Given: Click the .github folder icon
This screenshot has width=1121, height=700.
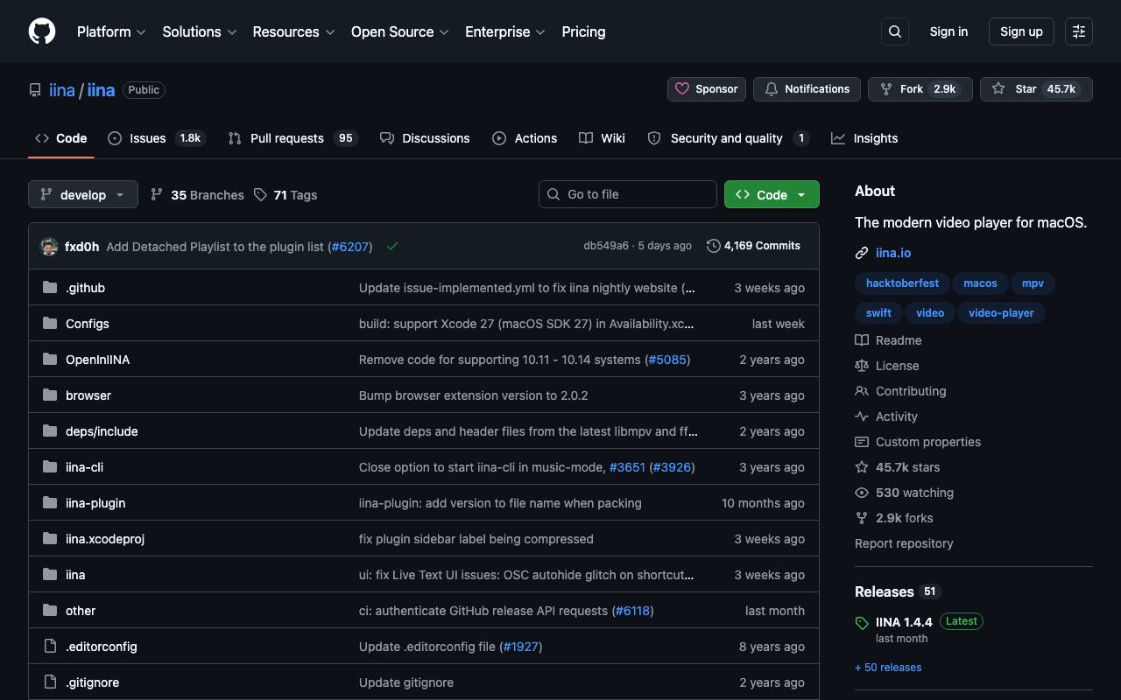Looking at the screenshot, I should (50, 288).
